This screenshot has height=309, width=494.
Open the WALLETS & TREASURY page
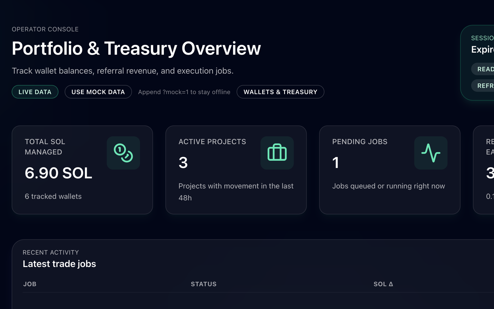point(281,92)
